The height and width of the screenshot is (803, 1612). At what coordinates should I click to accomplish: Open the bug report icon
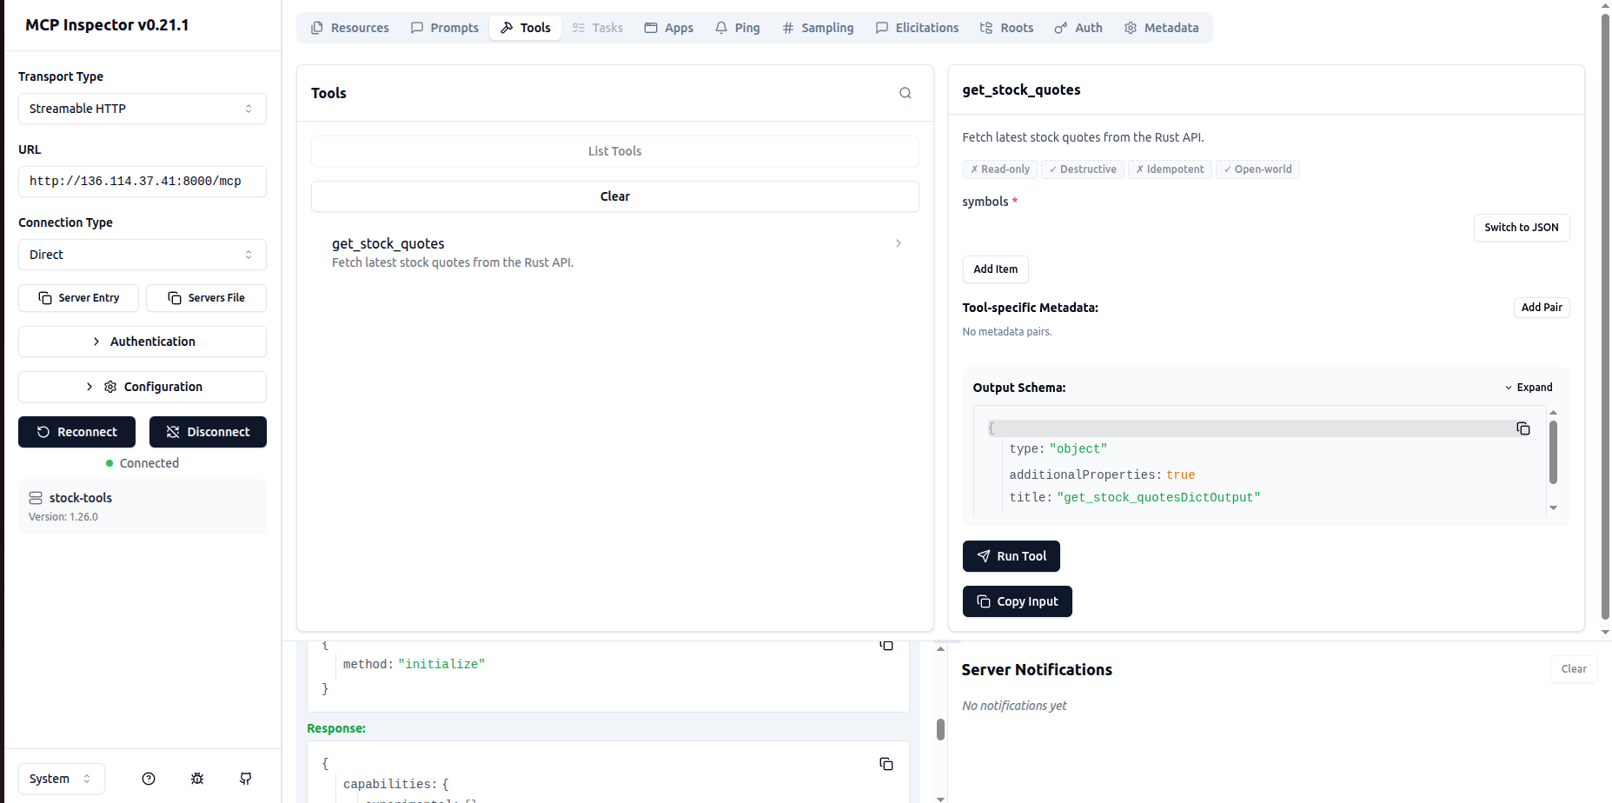point(197,779)
